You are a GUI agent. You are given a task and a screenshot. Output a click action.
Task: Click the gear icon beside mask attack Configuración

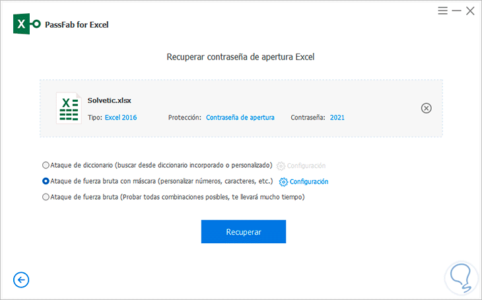tap(283, 182)
